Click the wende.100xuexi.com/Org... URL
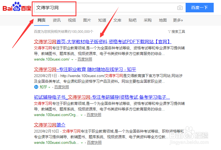 coord(56,115)
